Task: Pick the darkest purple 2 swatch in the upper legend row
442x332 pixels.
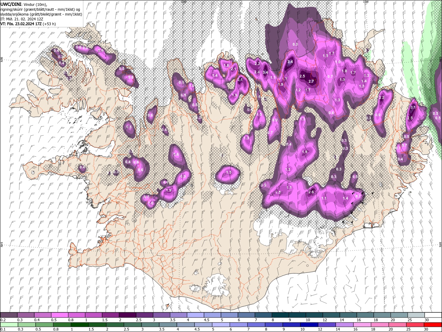Action: (x=127, y=315)
